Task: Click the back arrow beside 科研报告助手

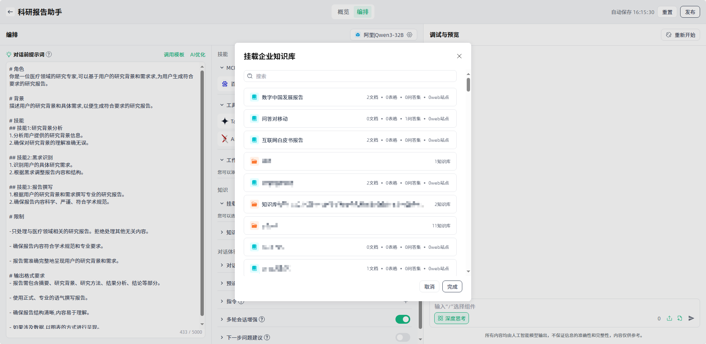Action: (10, 12)
